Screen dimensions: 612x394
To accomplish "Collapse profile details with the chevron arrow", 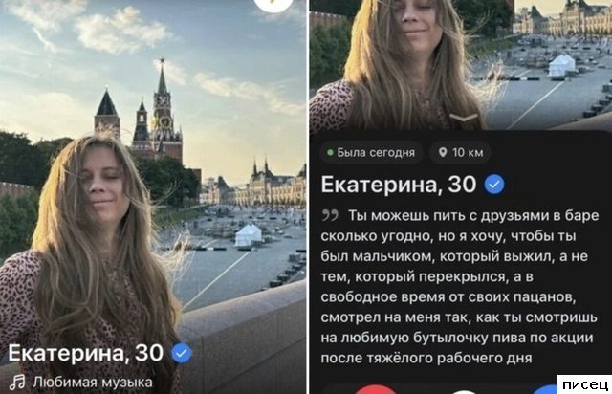I will click(463, 118).
